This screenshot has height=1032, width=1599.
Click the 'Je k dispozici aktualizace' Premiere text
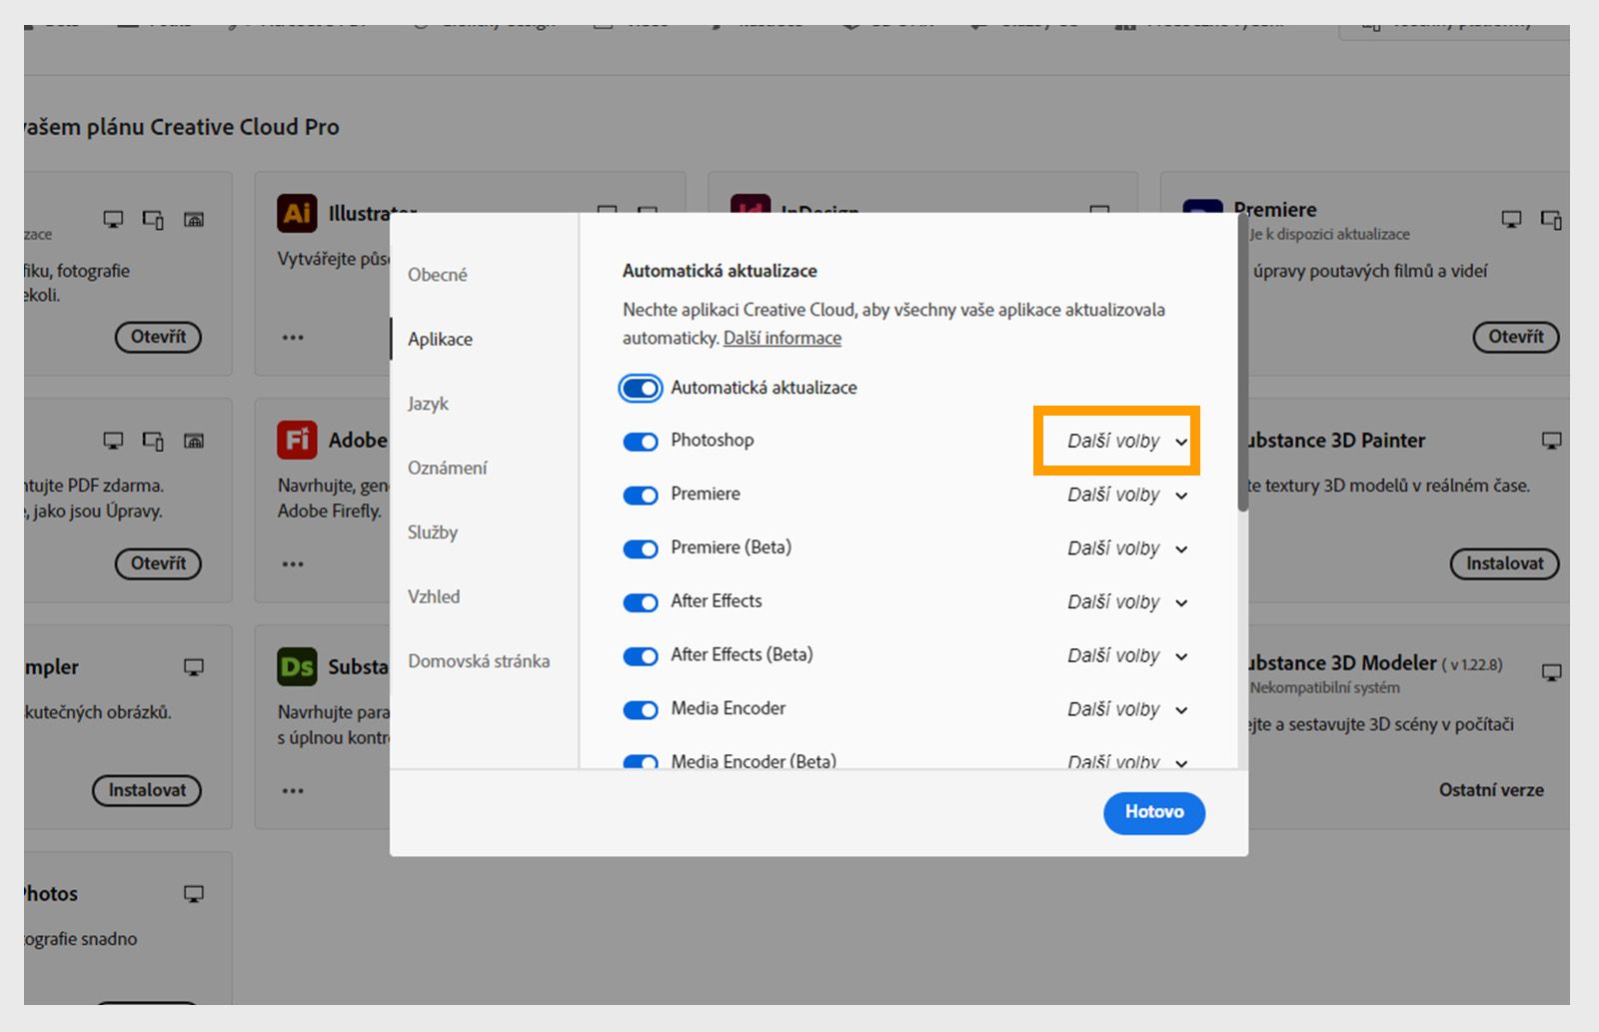coord(1329,234)
